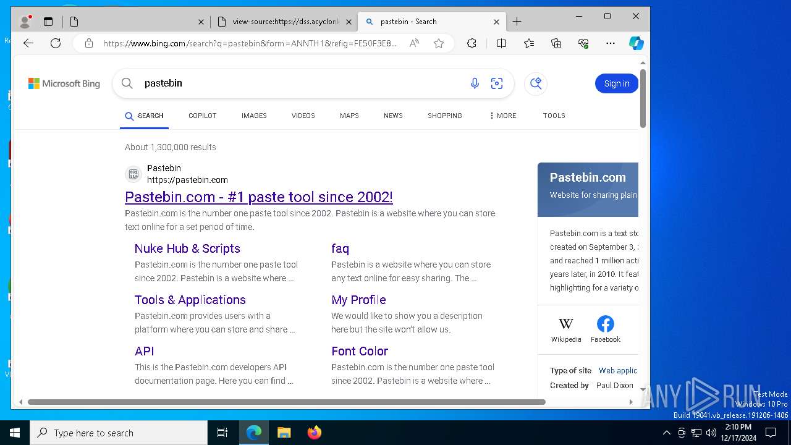Open Web applic type of site link

click(x=618, y=371)
